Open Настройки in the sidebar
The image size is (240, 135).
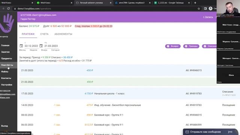pyautogui.click(x=7, y=85)
